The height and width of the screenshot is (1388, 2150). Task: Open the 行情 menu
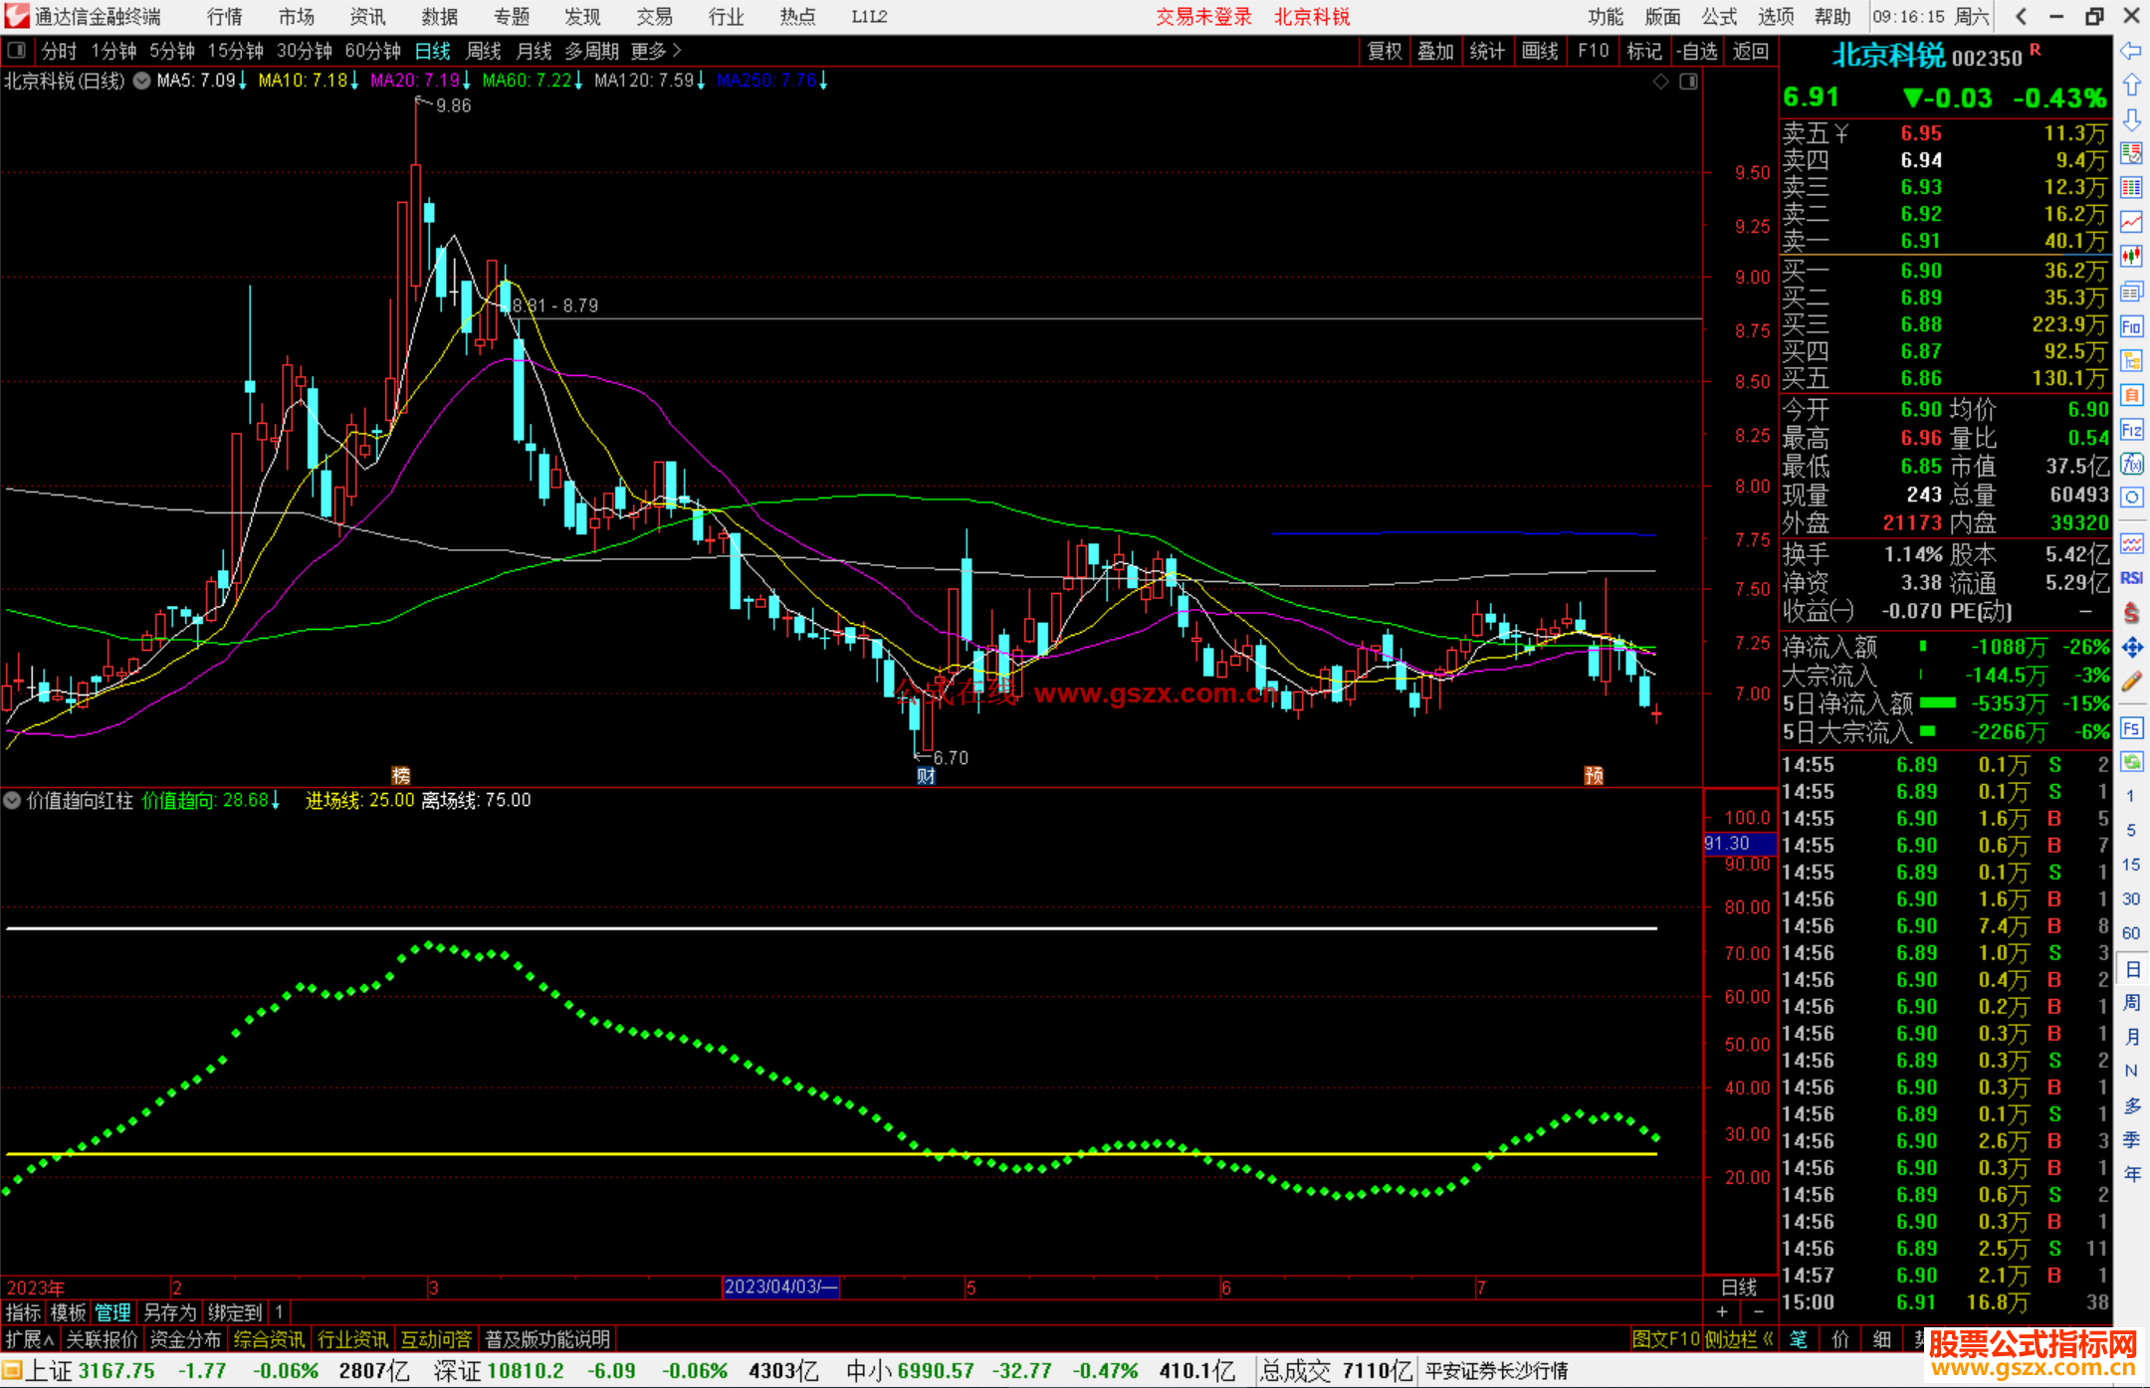coord(224,16)
